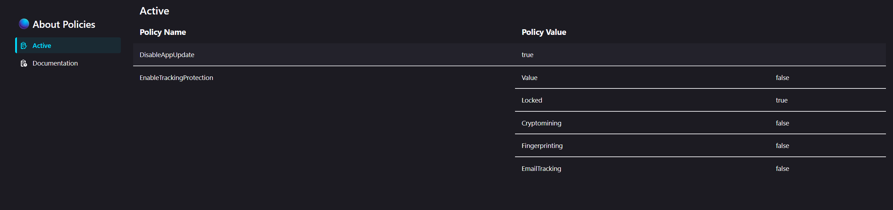Select the DisableAppUpdate policy row
The height and width of the screenshot is (210, 893).
pos(509,55)
